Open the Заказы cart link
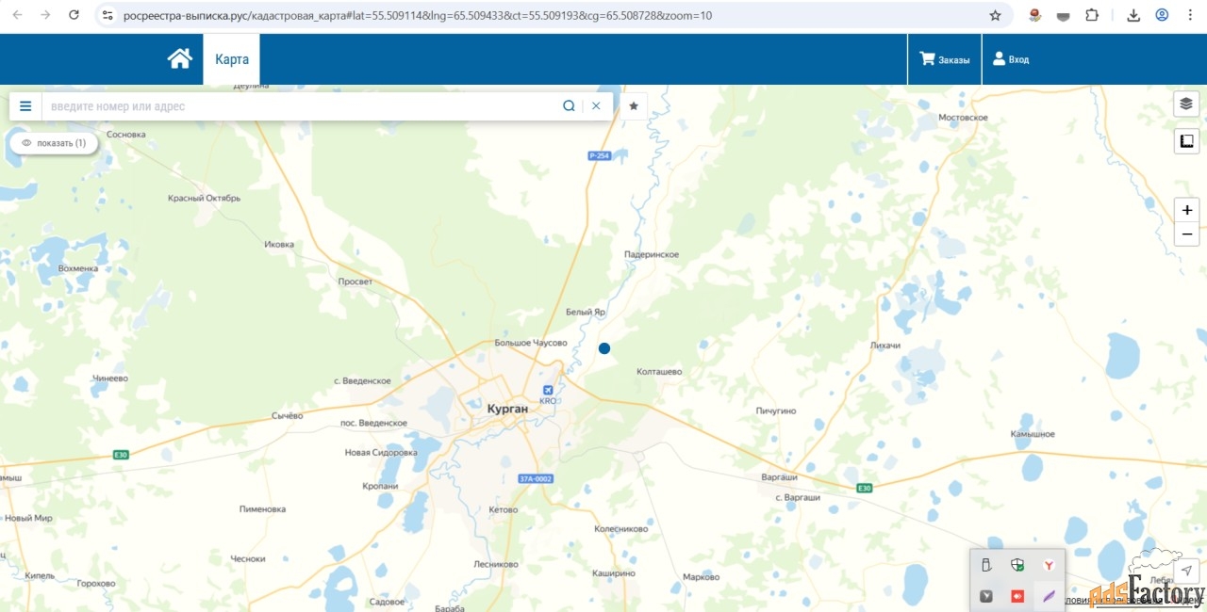Image resolution: width=1207 pixels, height=612 pixels. coord(945,59)
